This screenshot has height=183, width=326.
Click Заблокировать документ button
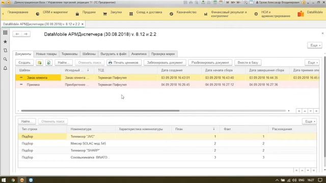165,63
